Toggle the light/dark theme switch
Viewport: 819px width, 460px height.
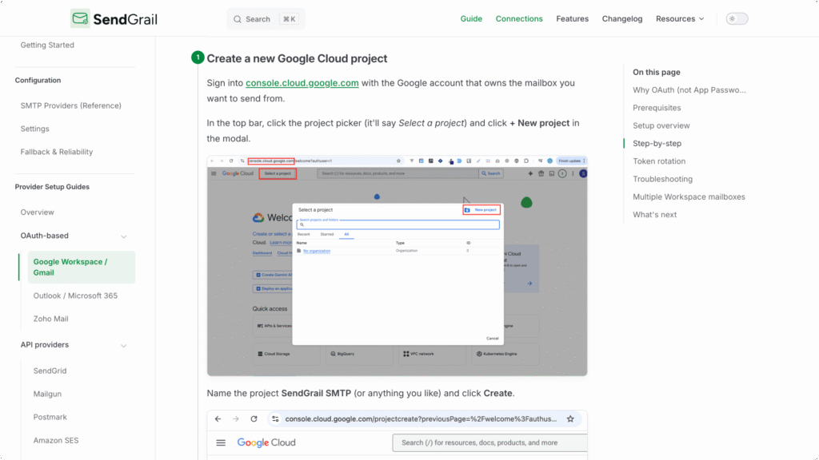pyautogui.click(x=737, y=19)
